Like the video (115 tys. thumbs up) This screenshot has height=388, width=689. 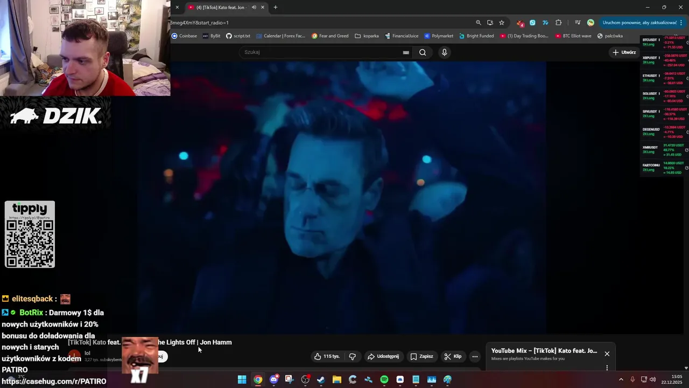coord(327,356)
